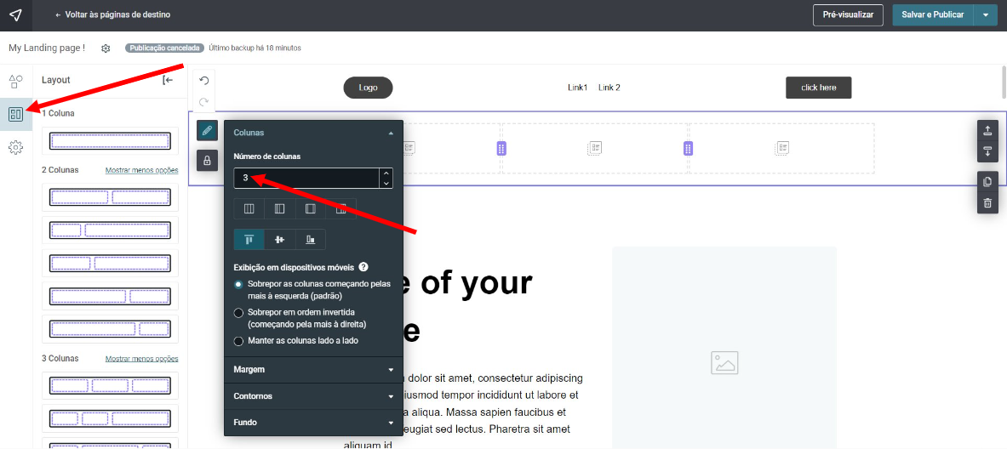Move section down with download-arrow icon
Image resolution: width=1007 pixels, height=449 pixels.
pos(987,153)
